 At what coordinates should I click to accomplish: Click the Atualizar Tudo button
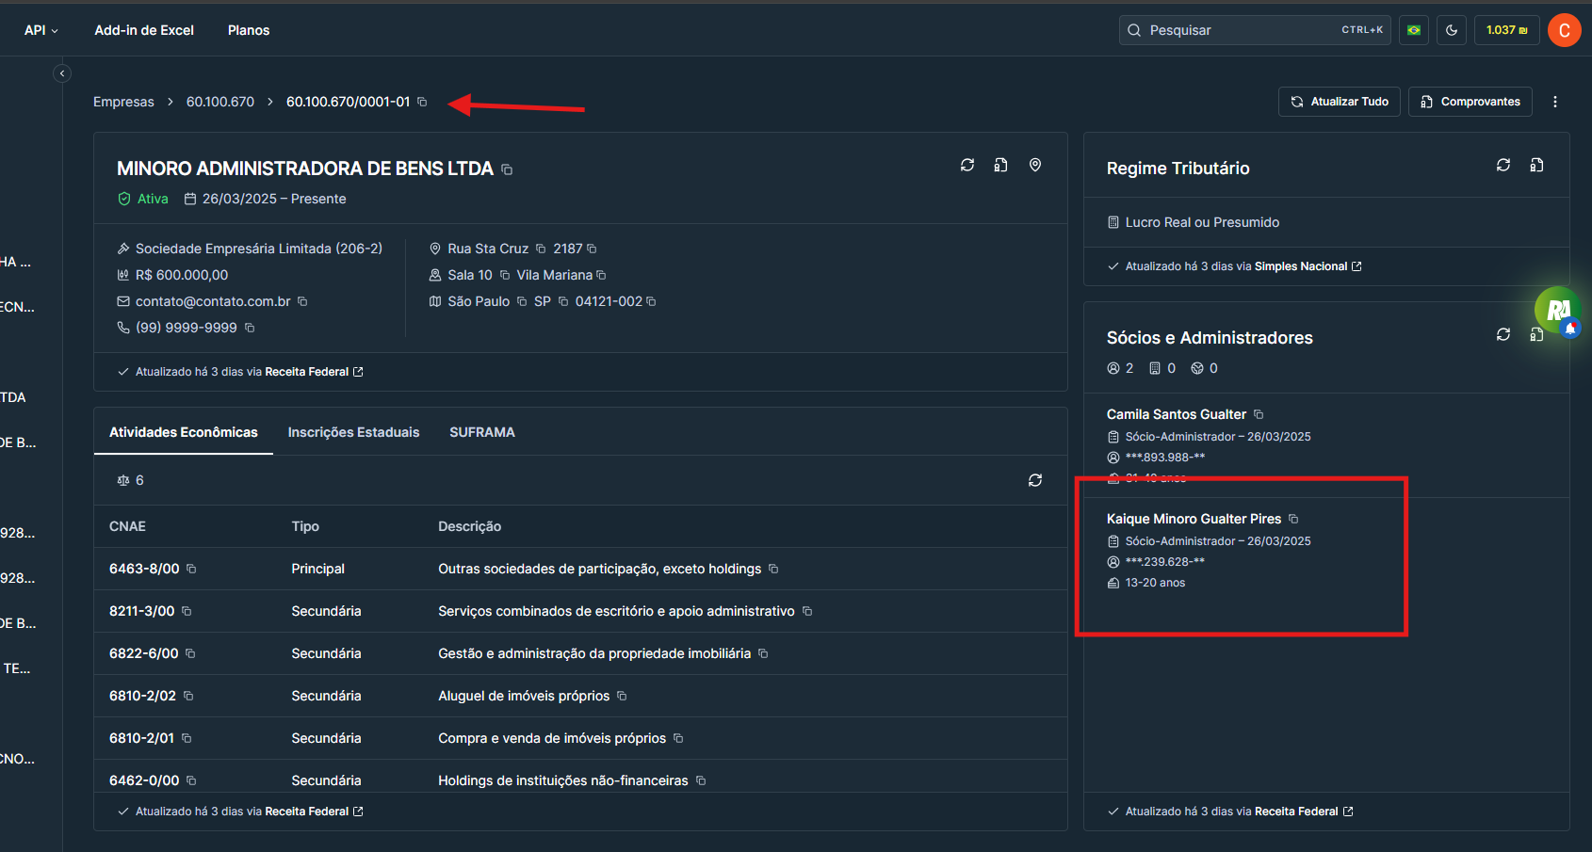(1340, 102)
